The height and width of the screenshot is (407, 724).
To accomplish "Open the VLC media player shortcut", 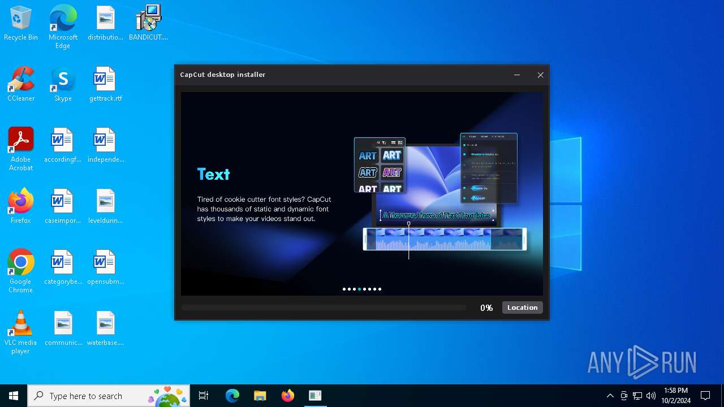I will click(21, 333).
